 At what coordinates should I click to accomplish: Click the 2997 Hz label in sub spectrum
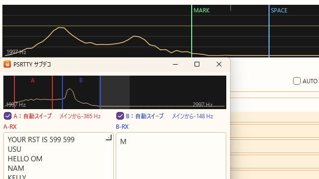pos(203,105)
